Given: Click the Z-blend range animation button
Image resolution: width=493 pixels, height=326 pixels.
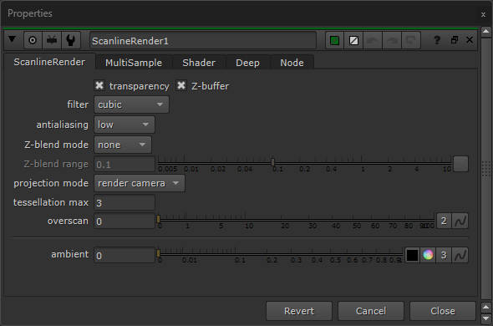Looking at the screenshot, I should 460,164.
